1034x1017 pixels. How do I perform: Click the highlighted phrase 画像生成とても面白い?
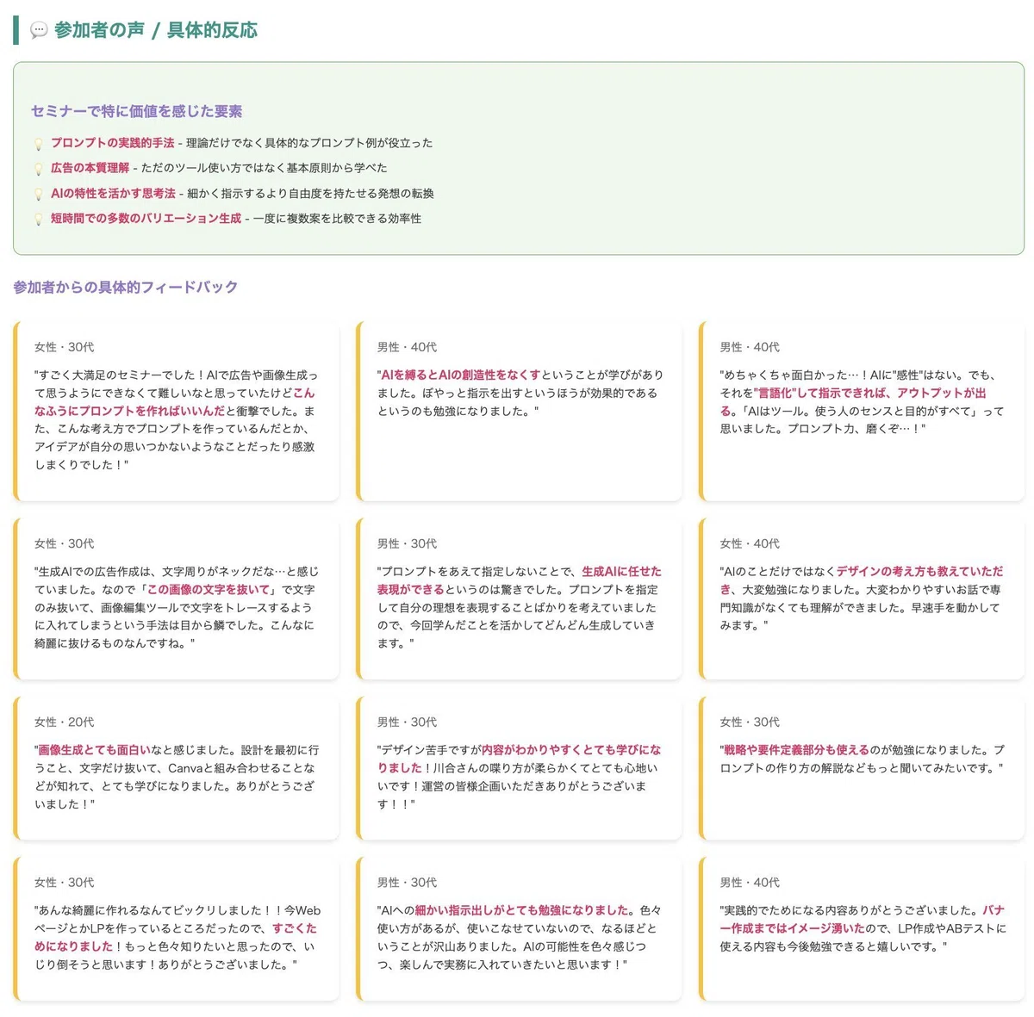(94, 750)
